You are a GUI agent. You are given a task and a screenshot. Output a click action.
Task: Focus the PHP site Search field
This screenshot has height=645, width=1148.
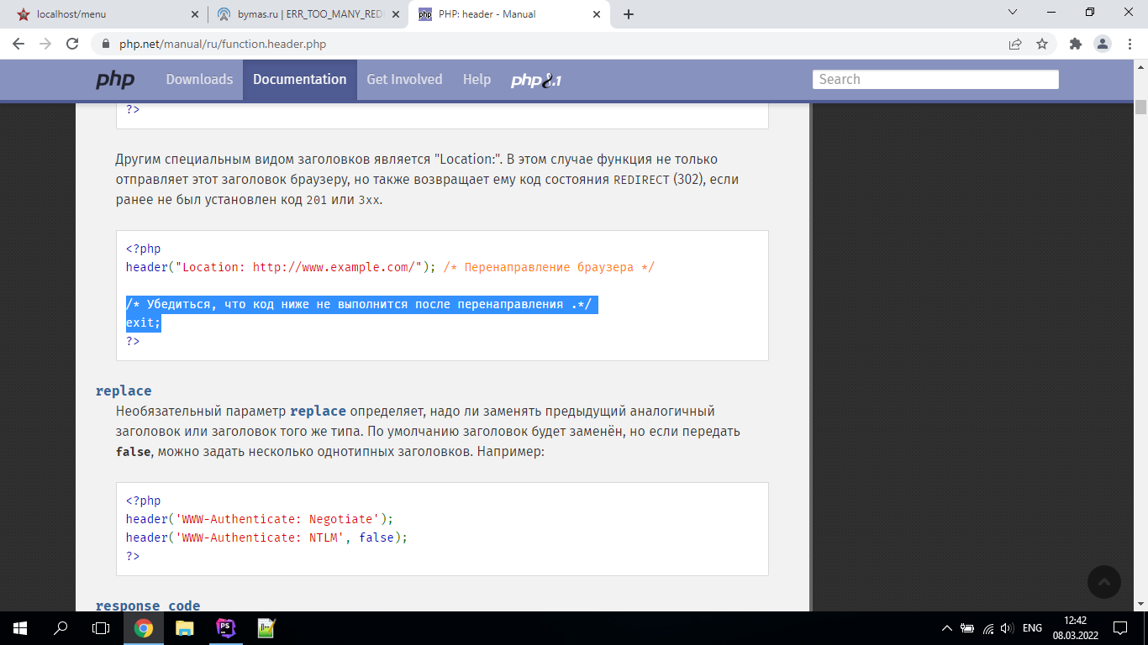coord(935,80)
